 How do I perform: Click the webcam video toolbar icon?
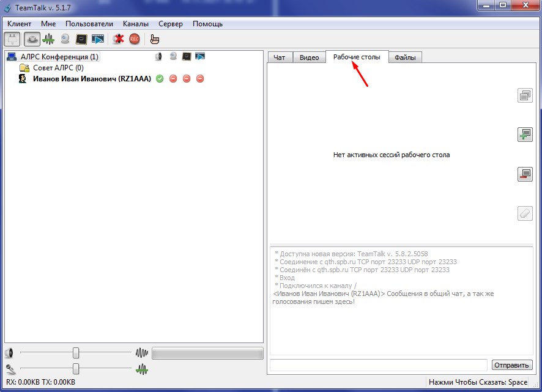[x=65, y=39]
